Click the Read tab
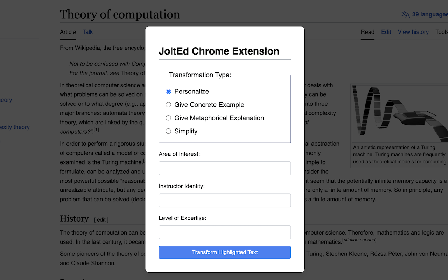The height and width of the screenshot is (280, 448). [367, 32]
